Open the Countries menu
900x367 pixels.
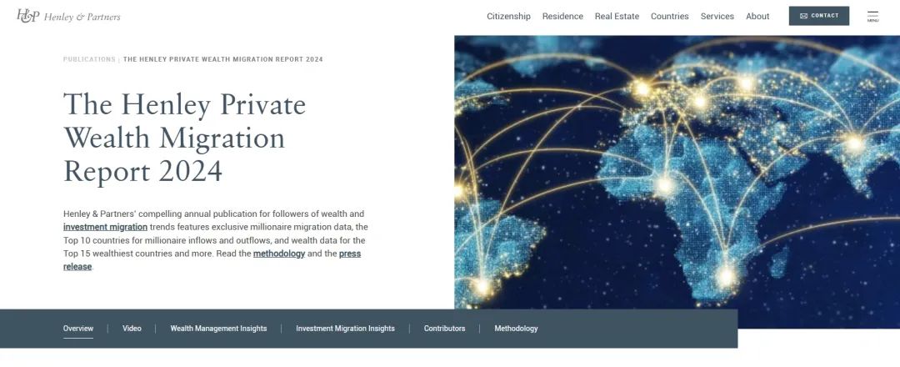(x=669, y=16)
